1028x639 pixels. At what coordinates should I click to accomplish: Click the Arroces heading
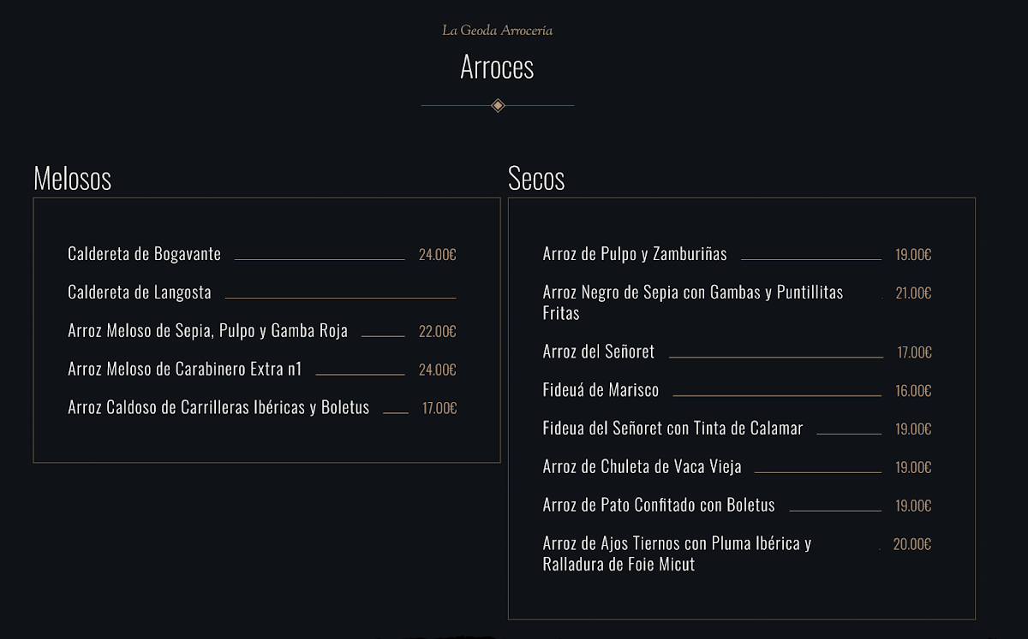pos(497,67)
